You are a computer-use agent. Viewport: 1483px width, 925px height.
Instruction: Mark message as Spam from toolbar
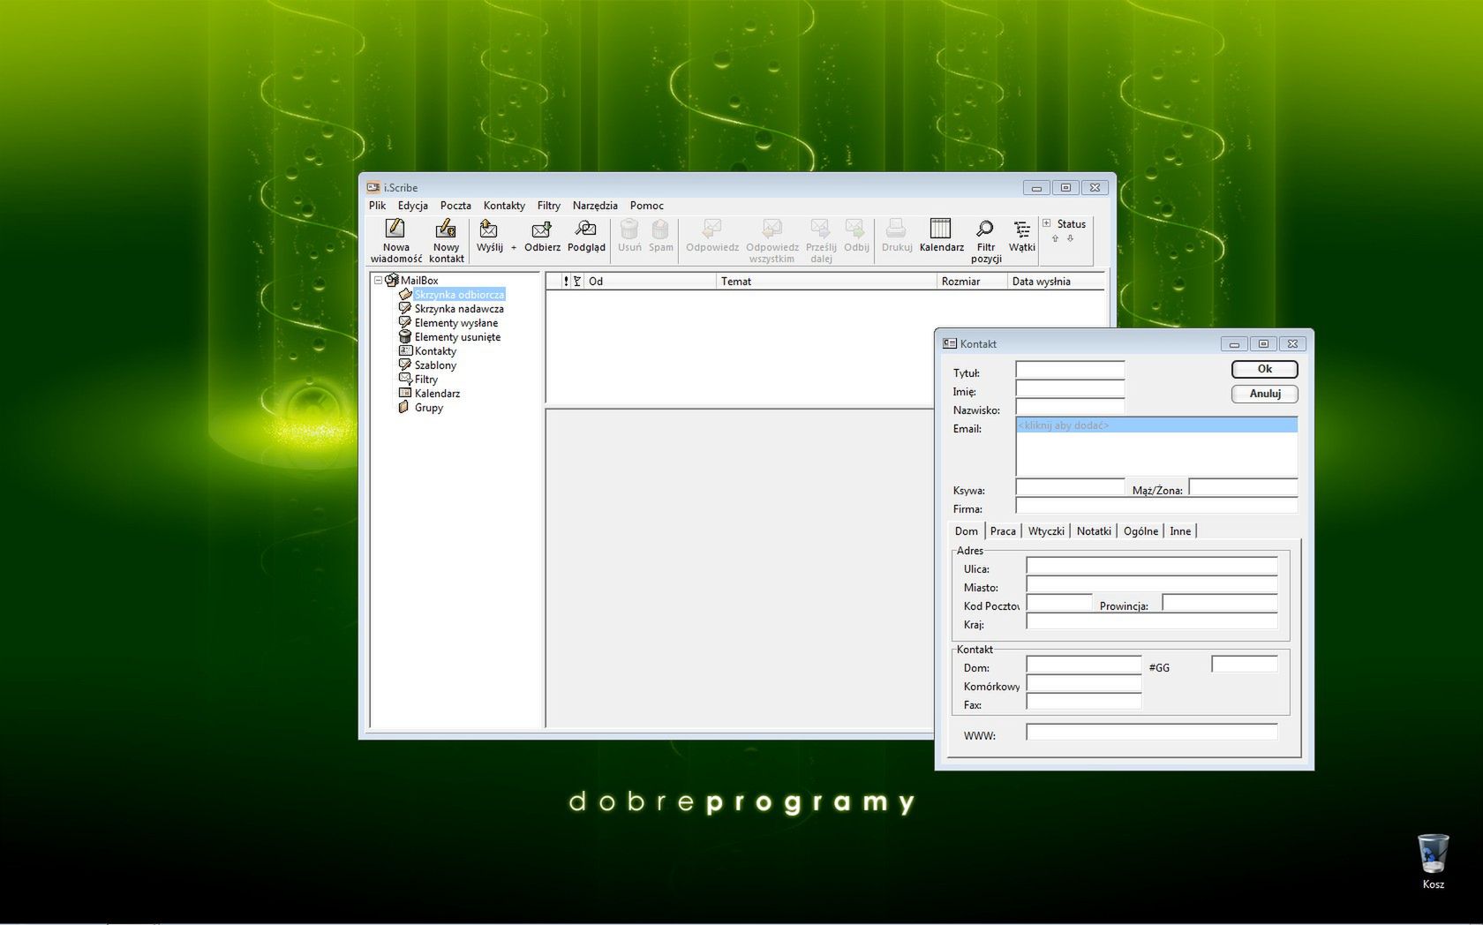click(660, 236)
